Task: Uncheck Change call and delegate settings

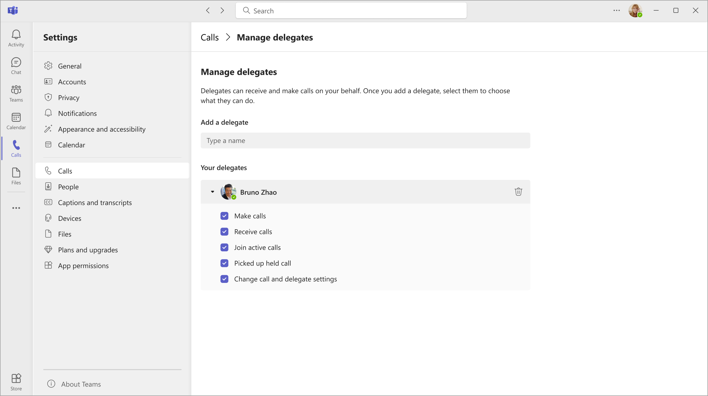Action: pyautogui.click(x=224, y=279)
